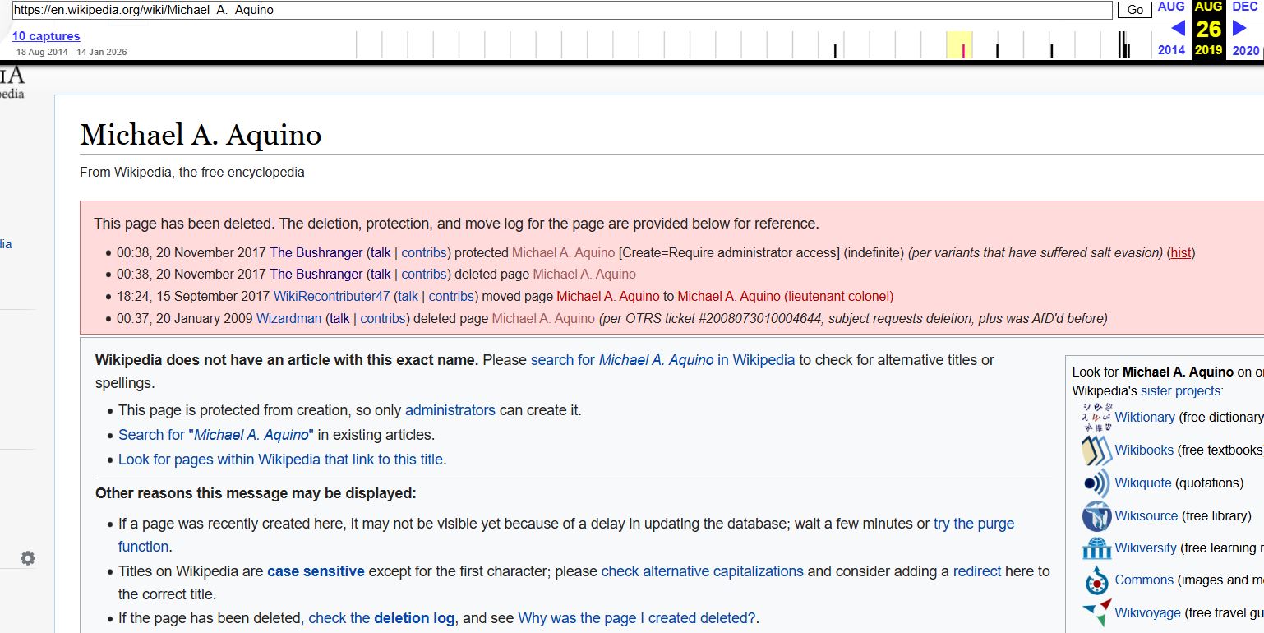The image size is (1264, 633).
Task: Open WikiRecontributer47 contribs link
Action: point(451,296)
